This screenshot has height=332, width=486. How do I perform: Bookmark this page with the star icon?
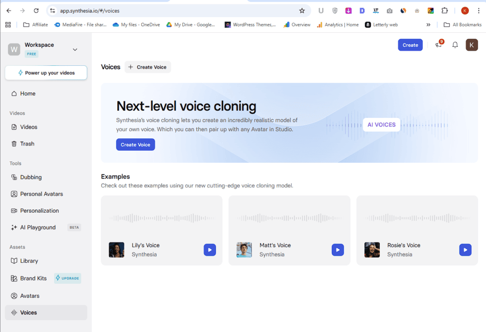[x=302, y=10]
